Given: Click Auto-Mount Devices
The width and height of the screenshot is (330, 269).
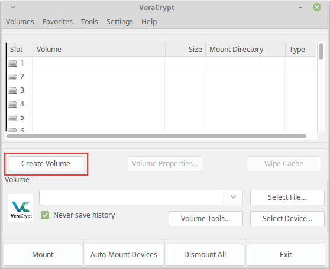Looking at the screenshot, I should click(x=124, y=255).
